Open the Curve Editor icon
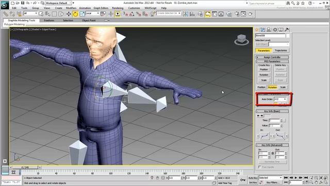330x186 pixels. (214, 14)
